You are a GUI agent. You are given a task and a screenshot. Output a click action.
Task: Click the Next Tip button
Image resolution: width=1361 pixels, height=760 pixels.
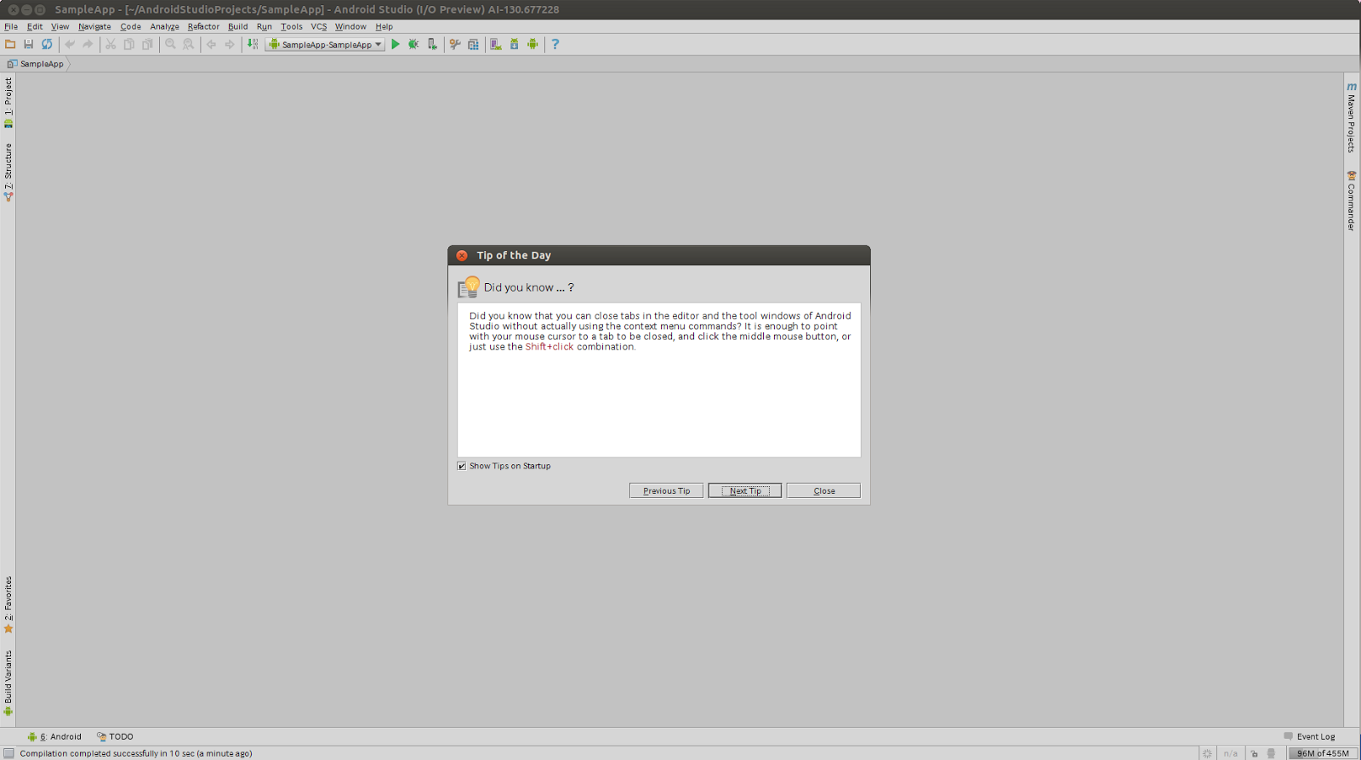pos(745,491)
